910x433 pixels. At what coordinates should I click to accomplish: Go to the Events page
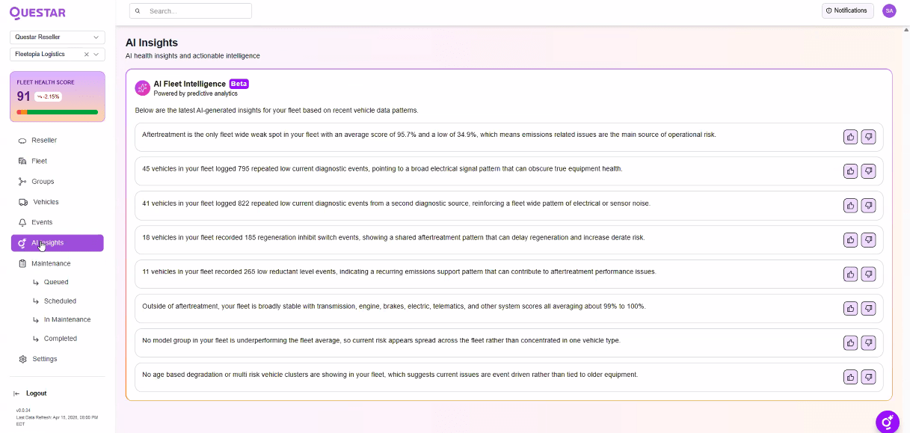(x=42, y=222)
